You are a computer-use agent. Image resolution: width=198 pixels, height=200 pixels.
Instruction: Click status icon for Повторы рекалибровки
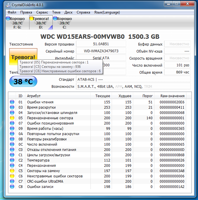(x=12, y=139)
